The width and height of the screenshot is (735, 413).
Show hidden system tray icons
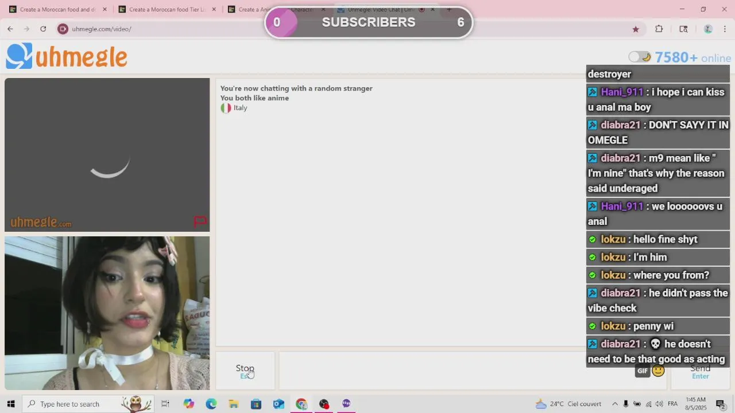(614, 404)
